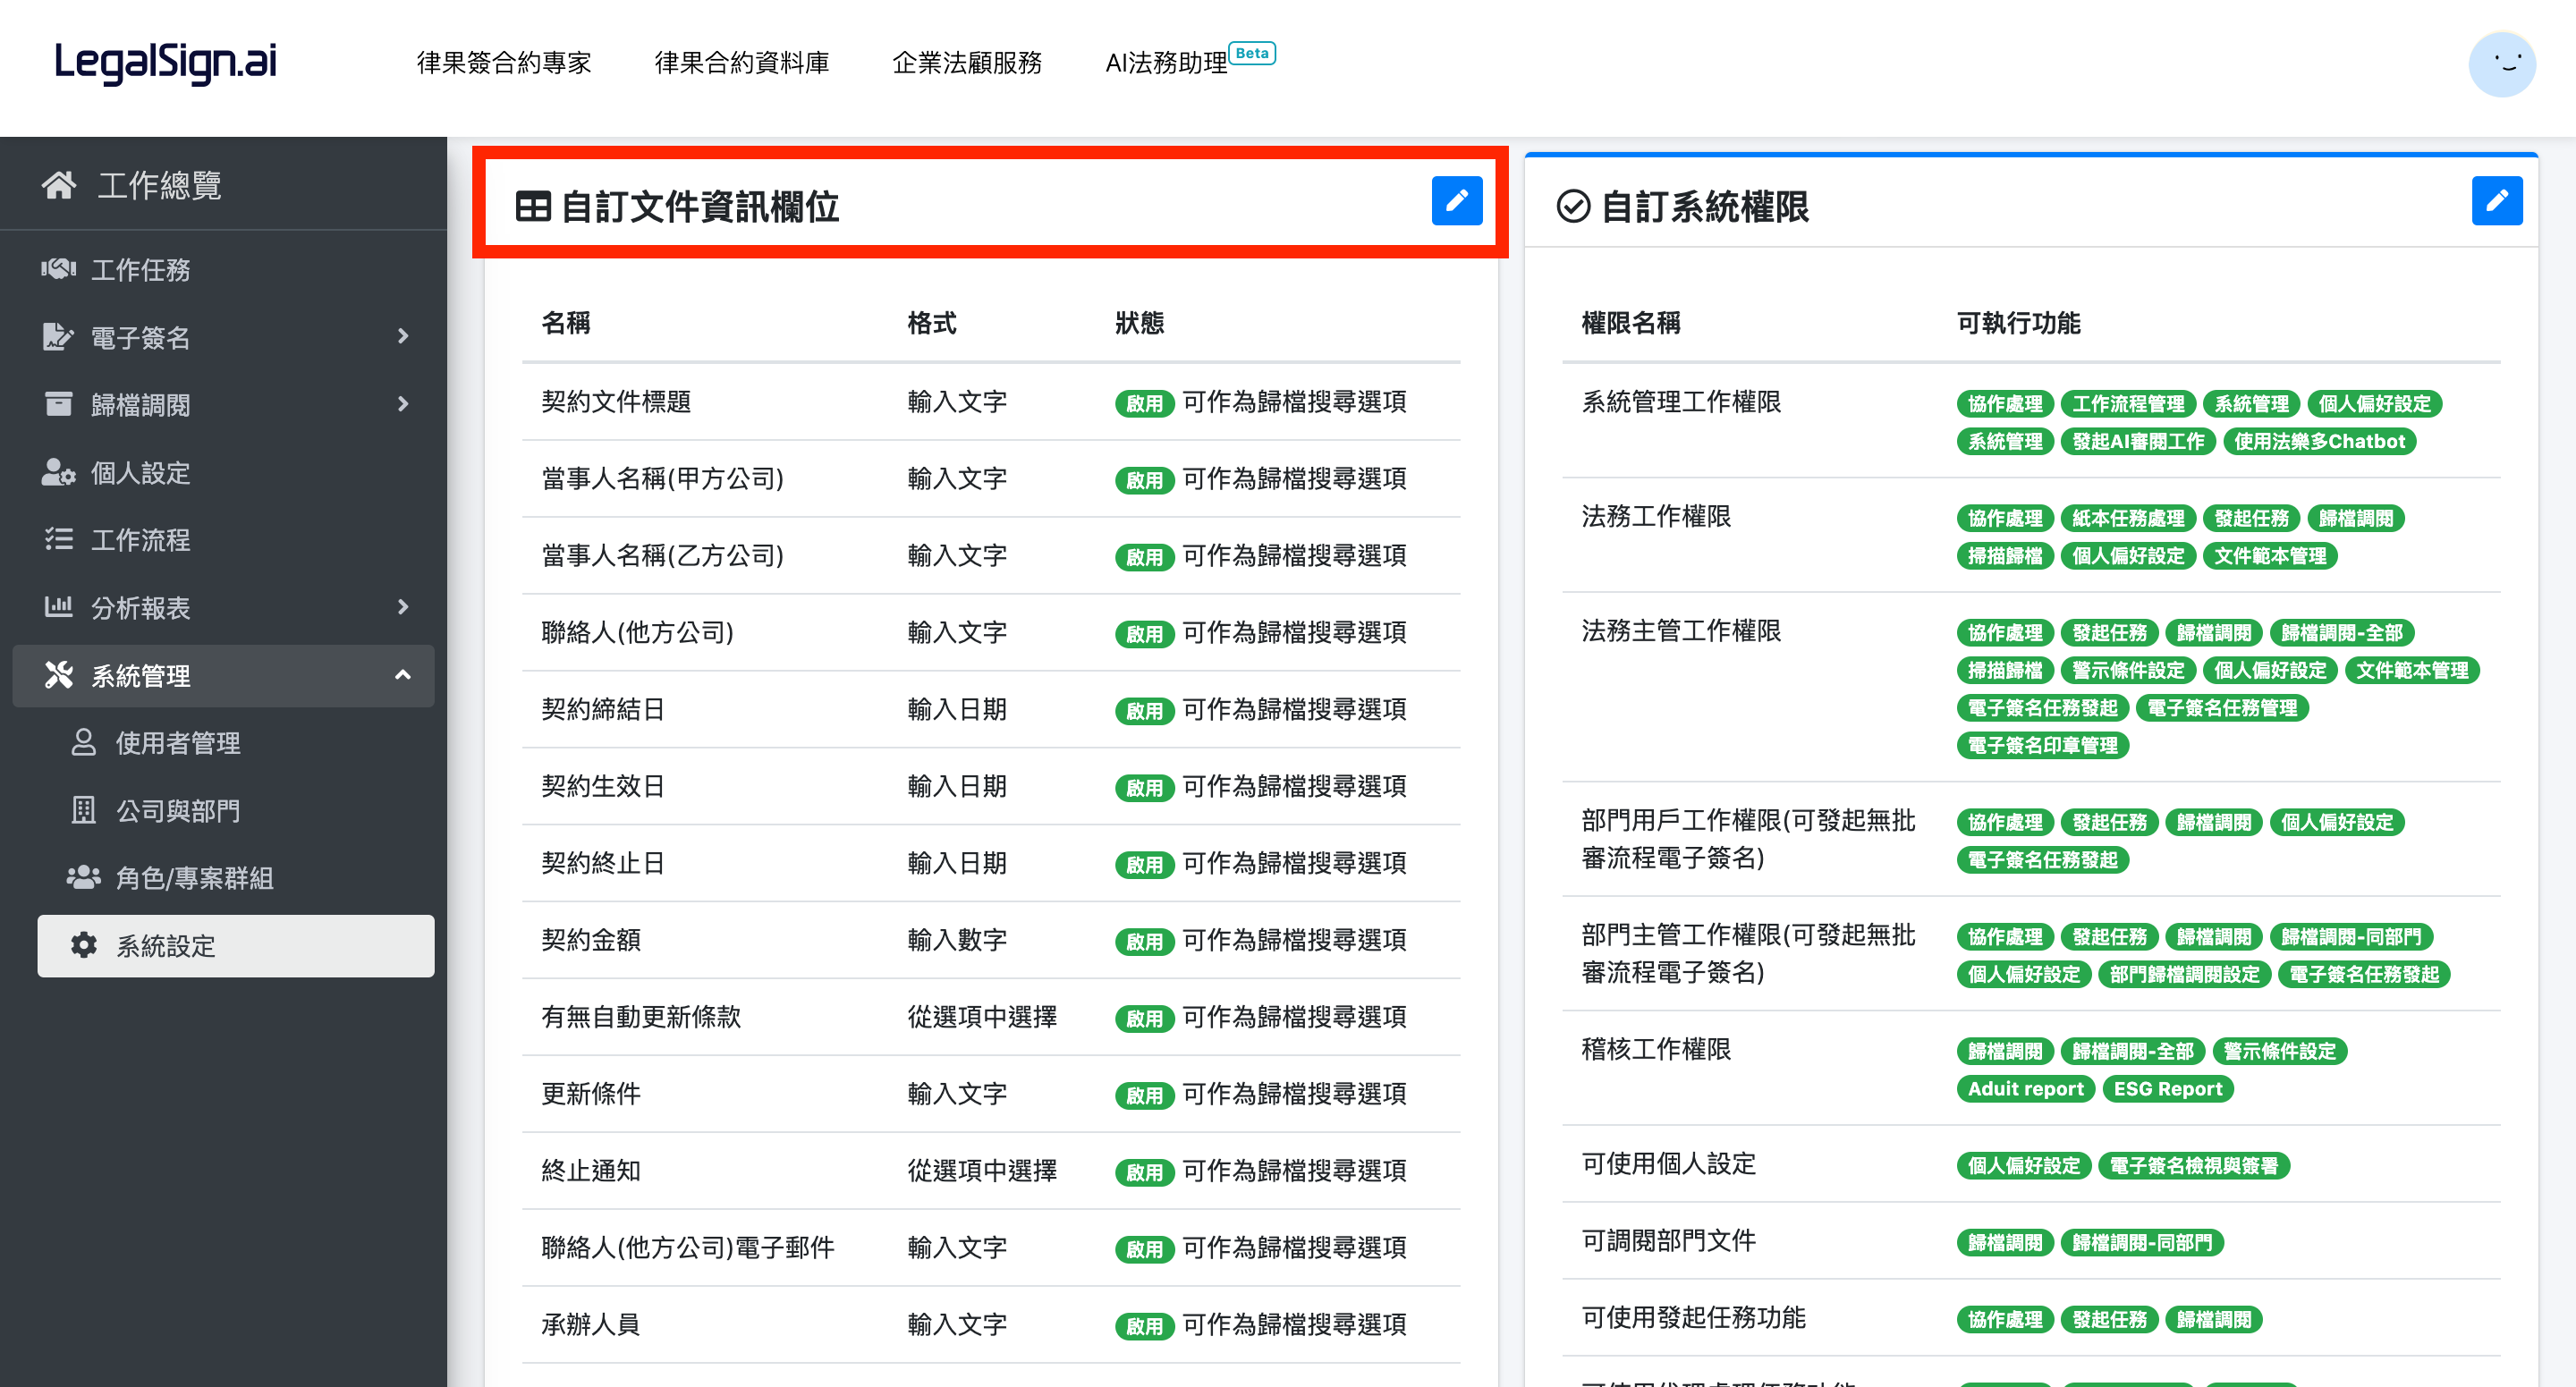Click the 可執行功能 column header
This screenshot has width=2576, height=1387.
click(2018, 323)
